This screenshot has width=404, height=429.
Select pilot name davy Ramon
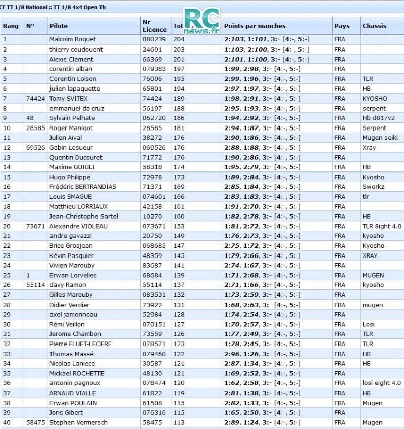point(68,285)
